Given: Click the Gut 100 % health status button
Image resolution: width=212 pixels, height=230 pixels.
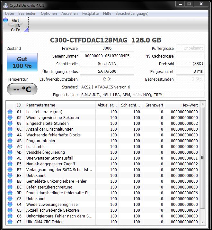Looking at the screenshot, I should coord(22,62).
